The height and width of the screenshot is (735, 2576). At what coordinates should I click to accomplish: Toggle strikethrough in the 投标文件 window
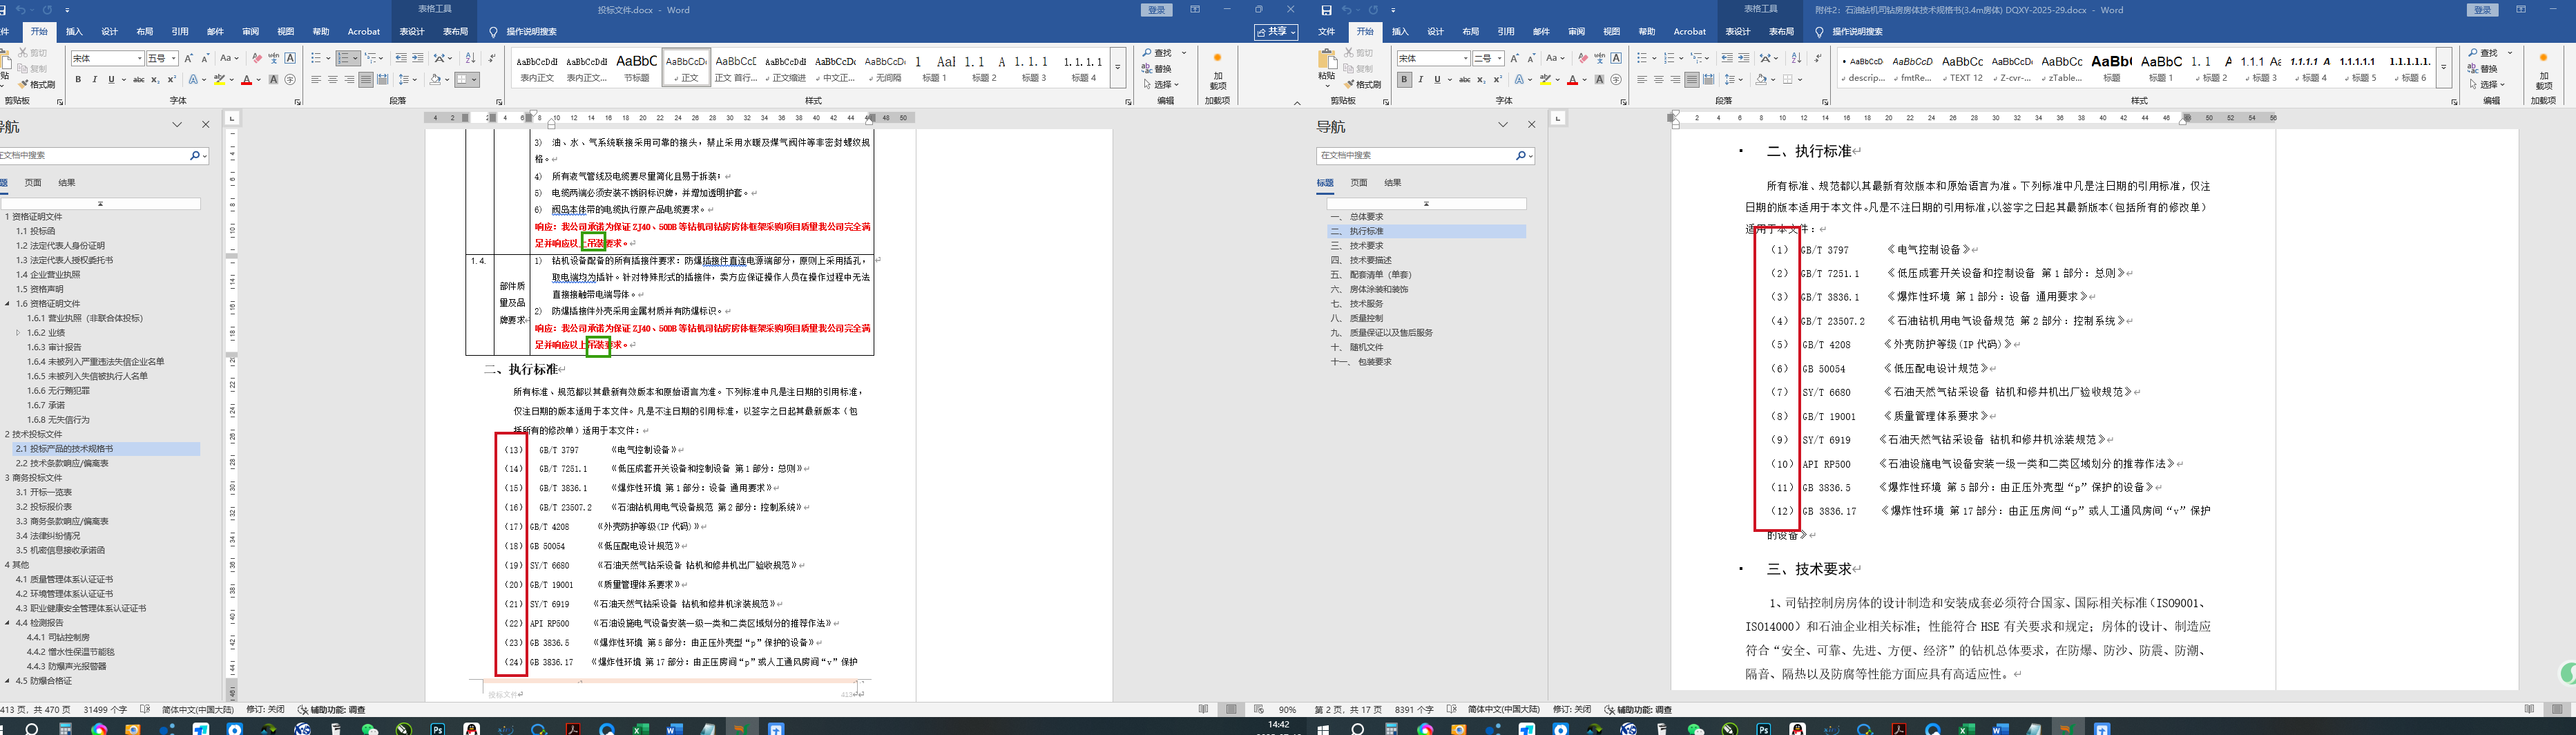(x=138, y=80)
